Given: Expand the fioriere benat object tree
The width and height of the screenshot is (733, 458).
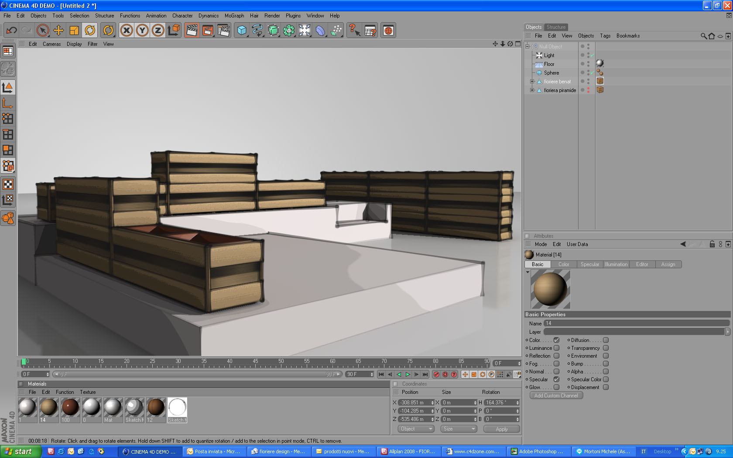Looking at the screenshot, I should pos(532,82).
